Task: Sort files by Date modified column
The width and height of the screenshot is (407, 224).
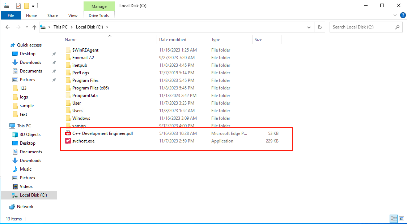Action: point(173,40)
